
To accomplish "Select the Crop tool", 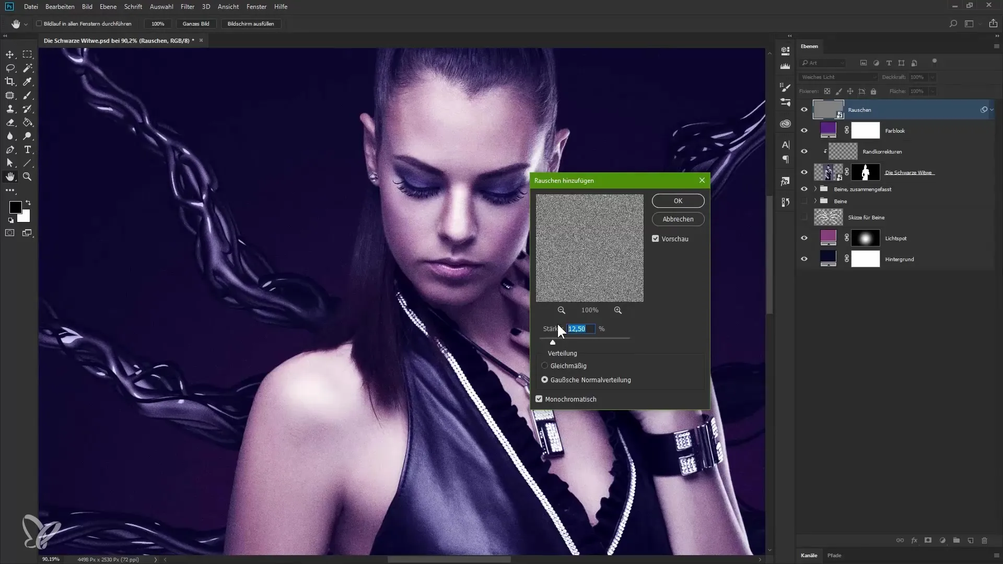I will pyautogui.click(x=10, y=81).
